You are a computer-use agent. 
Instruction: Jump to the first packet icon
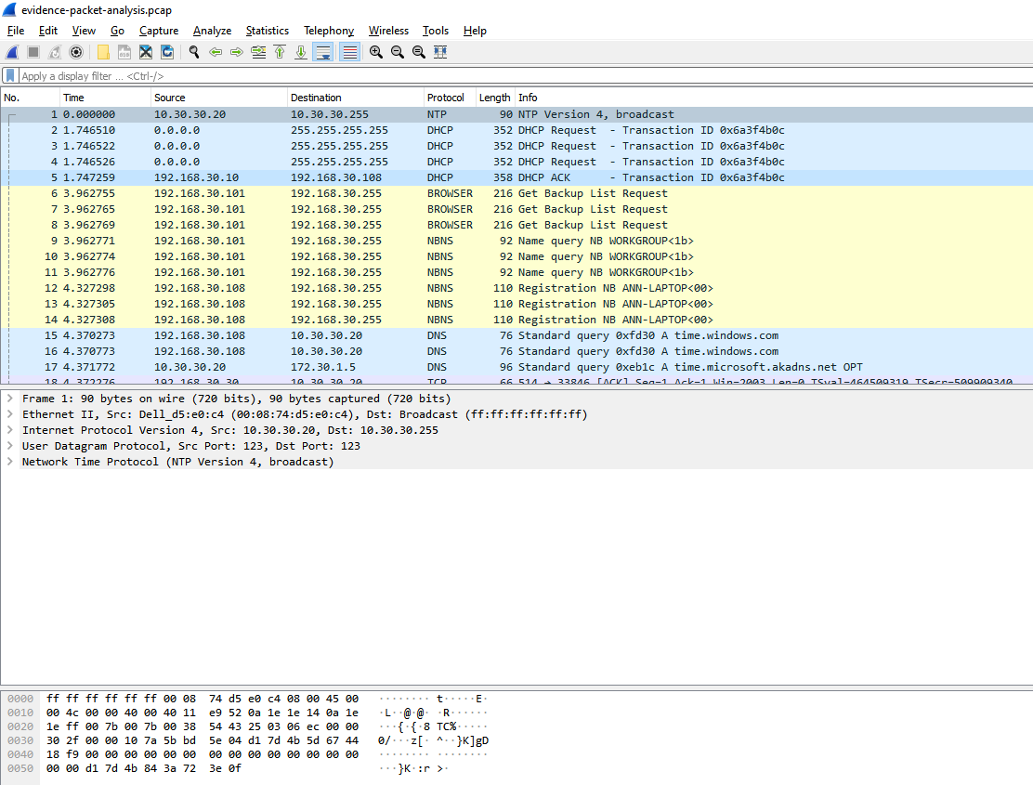(x=280, y=52)
